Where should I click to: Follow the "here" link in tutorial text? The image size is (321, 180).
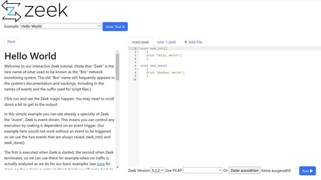(x=101, y=164)
